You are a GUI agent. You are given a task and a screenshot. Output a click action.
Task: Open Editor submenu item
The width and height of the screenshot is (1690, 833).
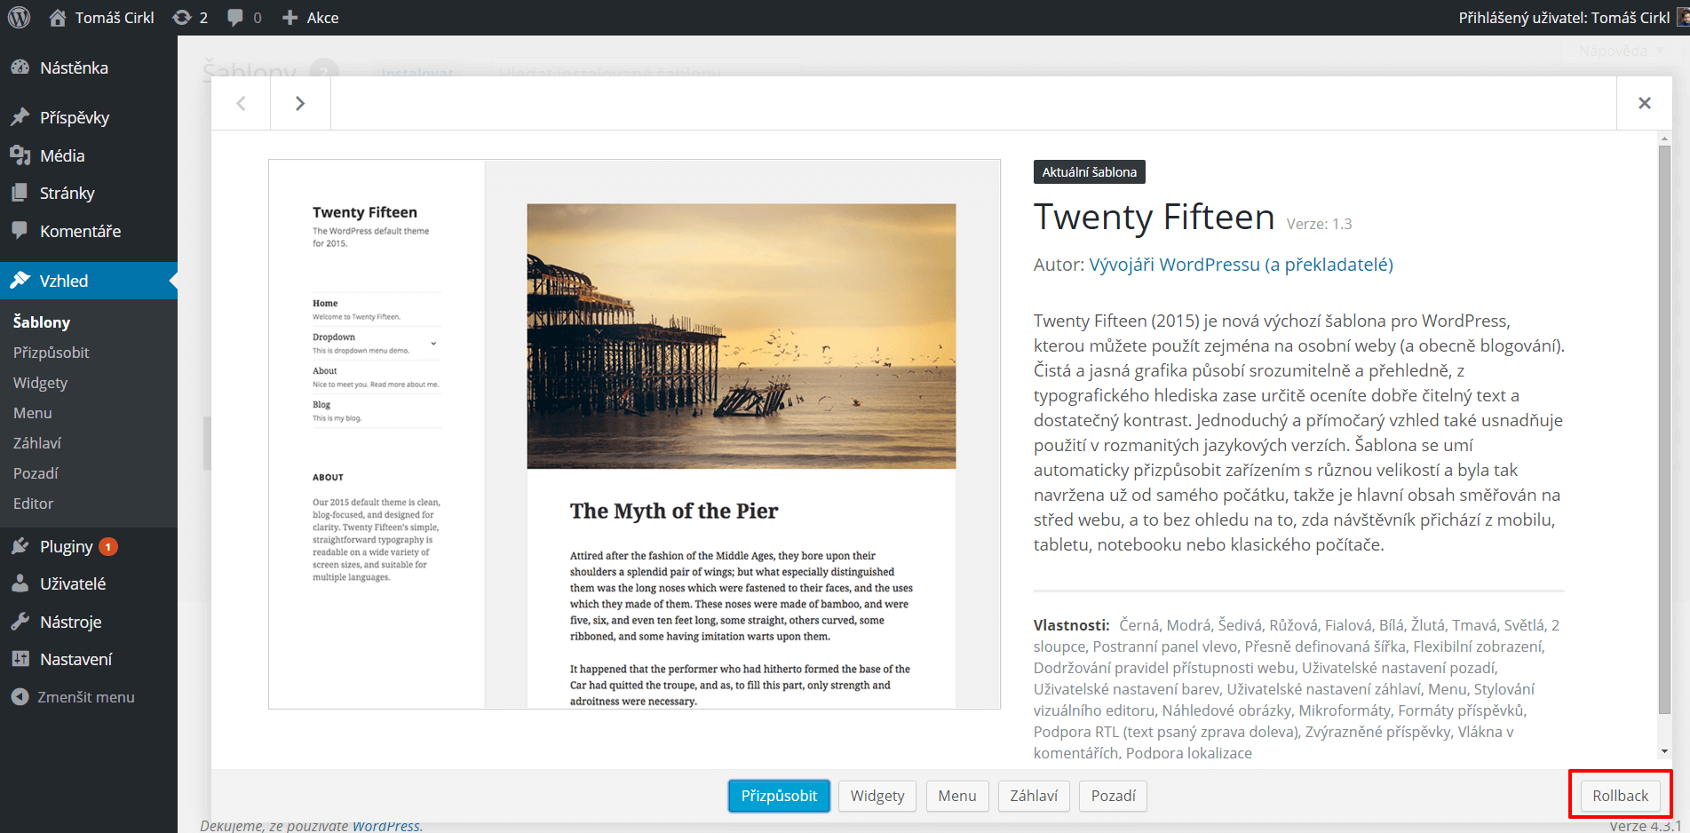(34, 504)
